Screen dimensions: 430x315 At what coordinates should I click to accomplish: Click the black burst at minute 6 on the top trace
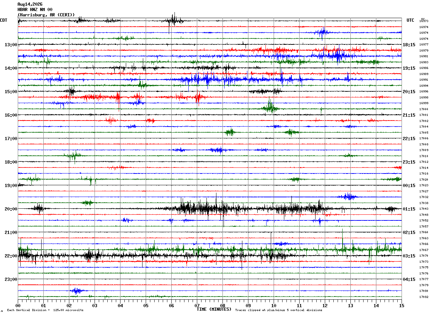(174, 21)
